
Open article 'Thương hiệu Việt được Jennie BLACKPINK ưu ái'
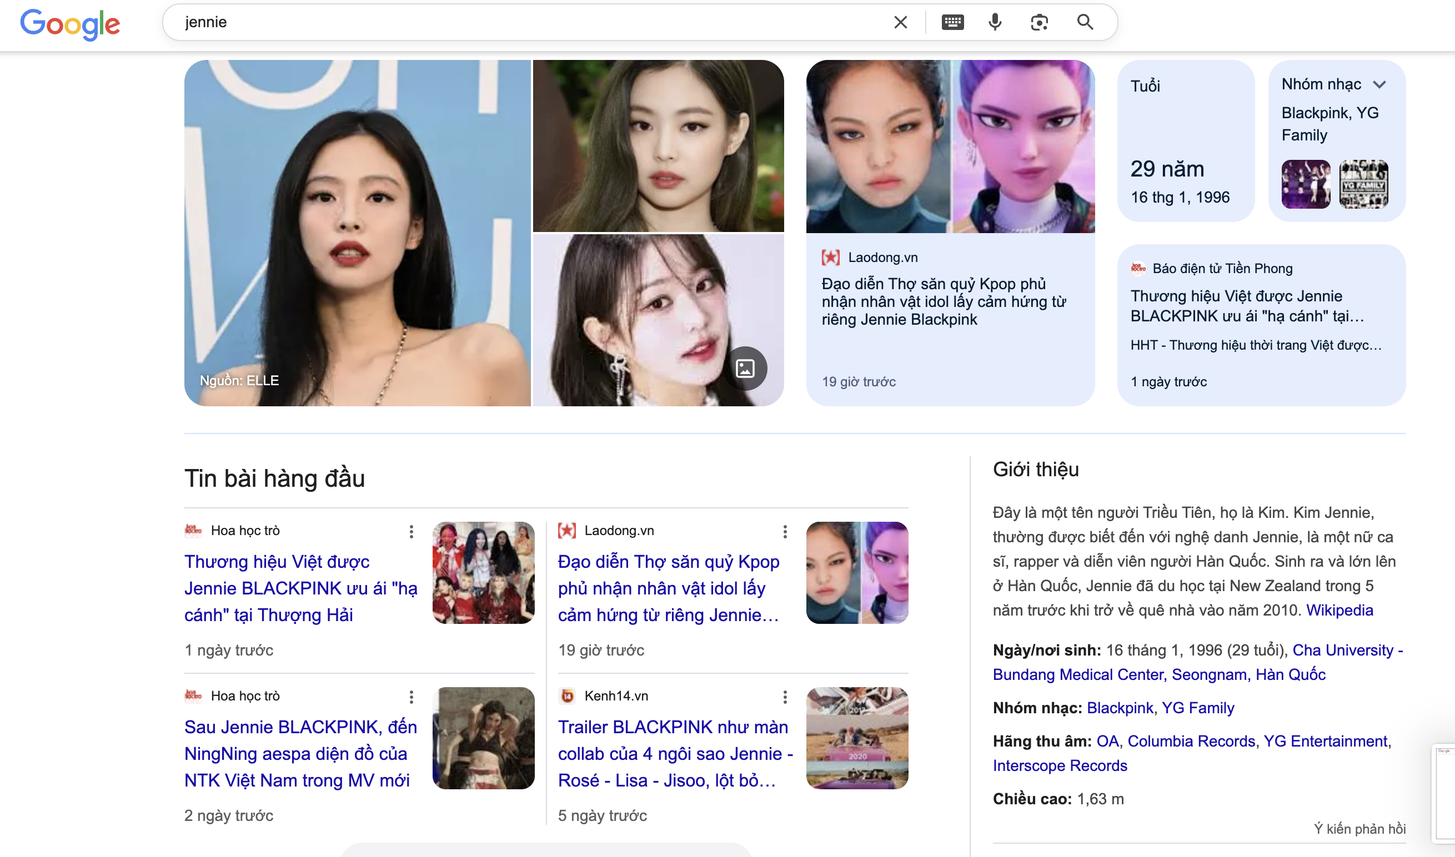301,588
